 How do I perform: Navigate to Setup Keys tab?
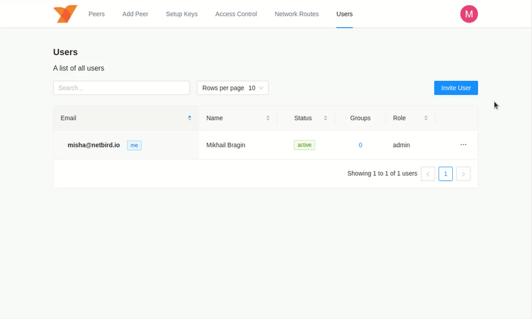pos(182,14)
